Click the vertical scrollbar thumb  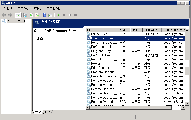[x=187, y=71]
